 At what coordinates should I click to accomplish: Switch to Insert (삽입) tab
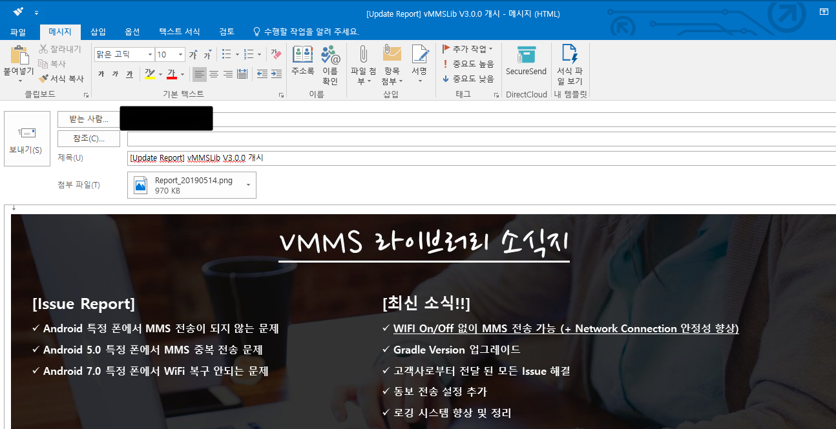[98, 32]
